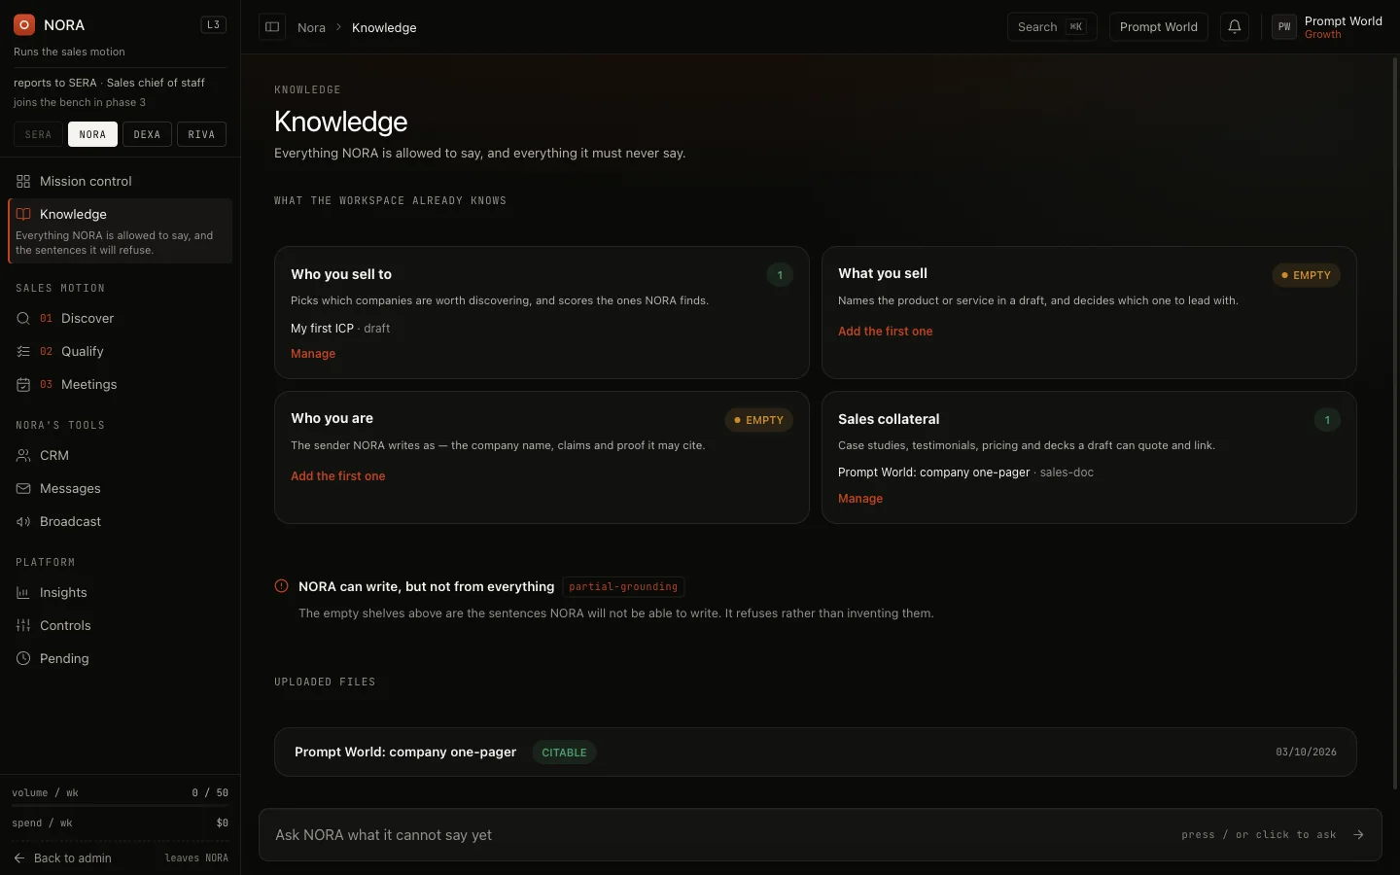This screenshot has height=875, width=1400.
Task: Click the '0 / 50' volume value
Action: coord(210,793)
